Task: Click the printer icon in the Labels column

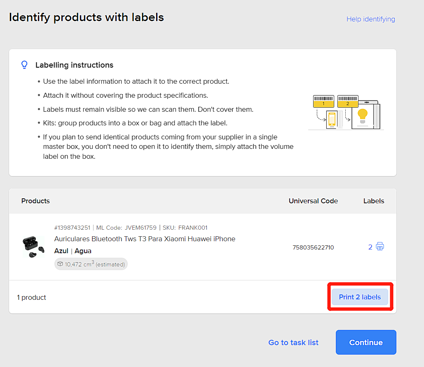Action: (380, 247)
